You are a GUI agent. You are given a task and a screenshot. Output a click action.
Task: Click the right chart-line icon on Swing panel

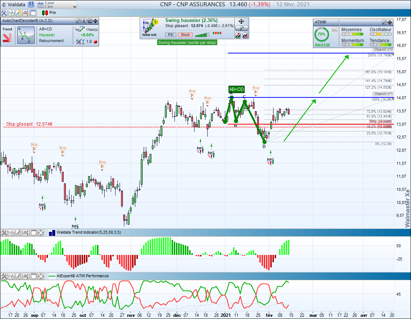[x=245, y=36]
